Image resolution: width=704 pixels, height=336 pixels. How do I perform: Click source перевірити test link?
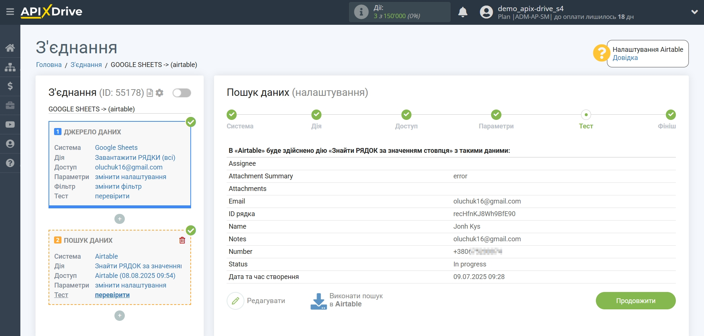[112, 196]
